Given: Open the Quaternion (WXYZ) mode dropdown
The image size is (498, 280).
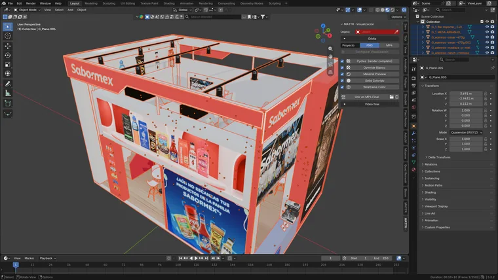Looking at the screenshot, I should (467, 133).
